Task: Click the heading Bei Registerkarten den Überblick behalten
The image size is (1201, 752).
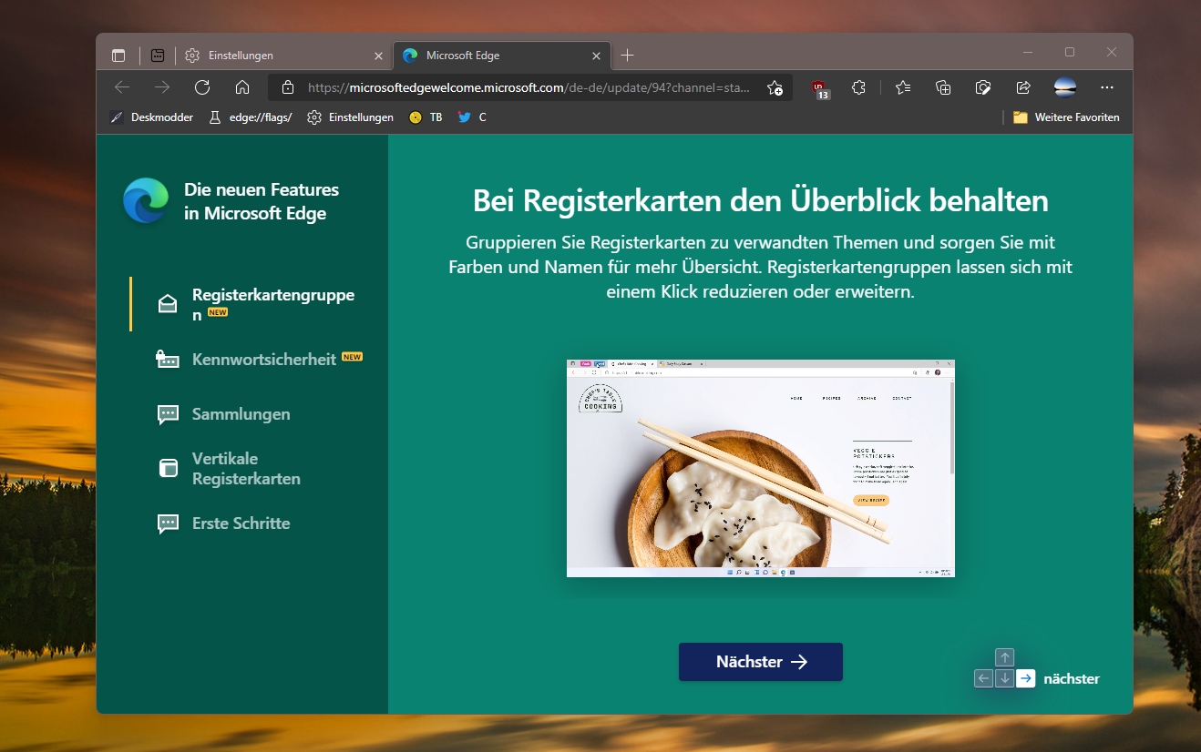Action: [761, 200]
